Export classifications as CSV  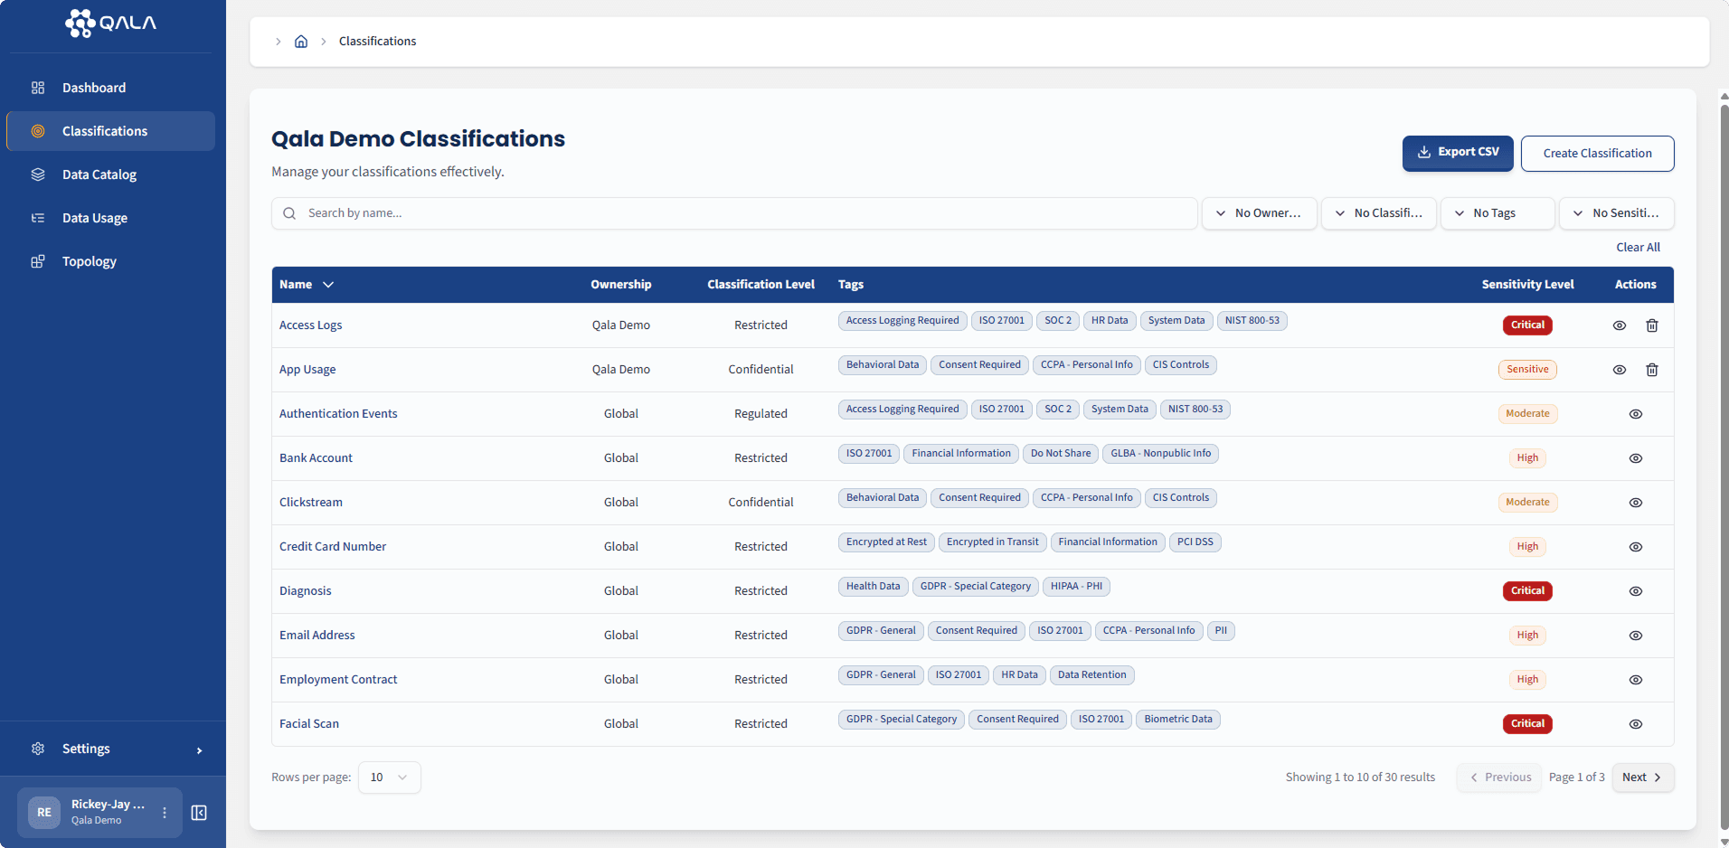click(1458, 153)
